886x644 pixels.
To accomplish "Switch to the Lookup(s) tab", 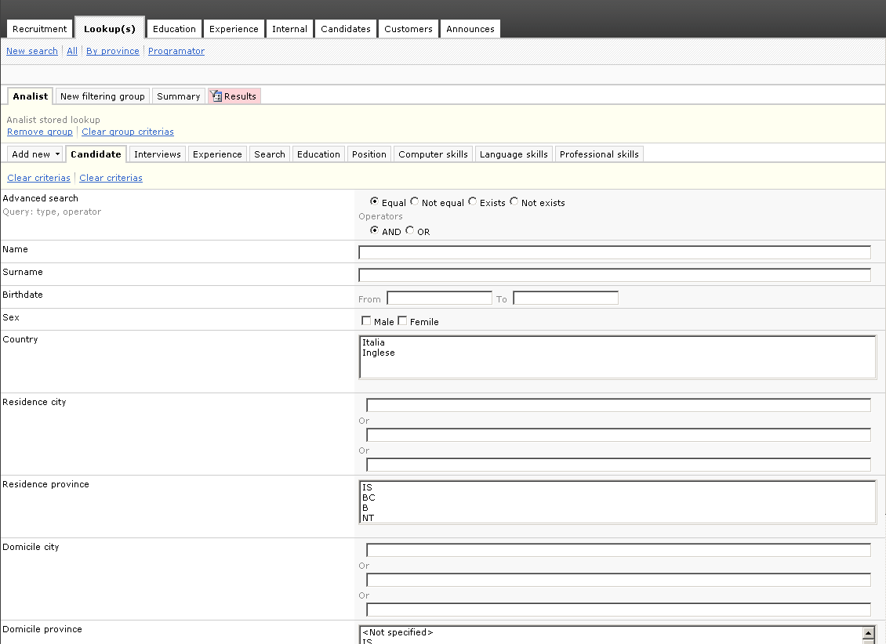I will click(x=110, y=28).
